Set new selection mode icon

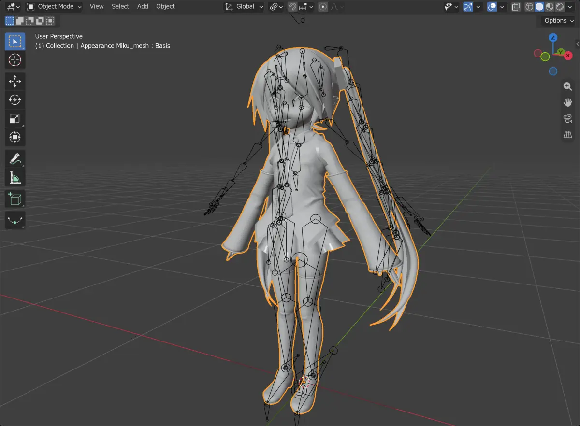point(10,21)
